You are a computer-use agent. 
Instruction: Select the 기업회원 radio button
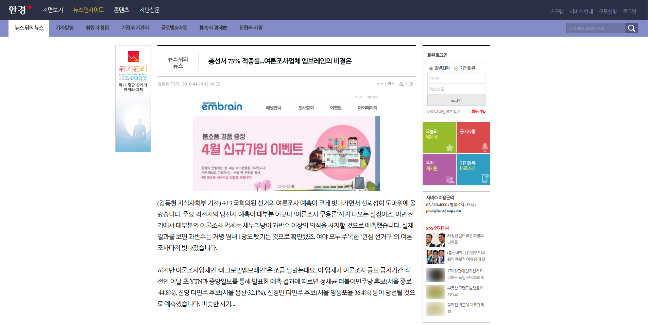(456, 69)
